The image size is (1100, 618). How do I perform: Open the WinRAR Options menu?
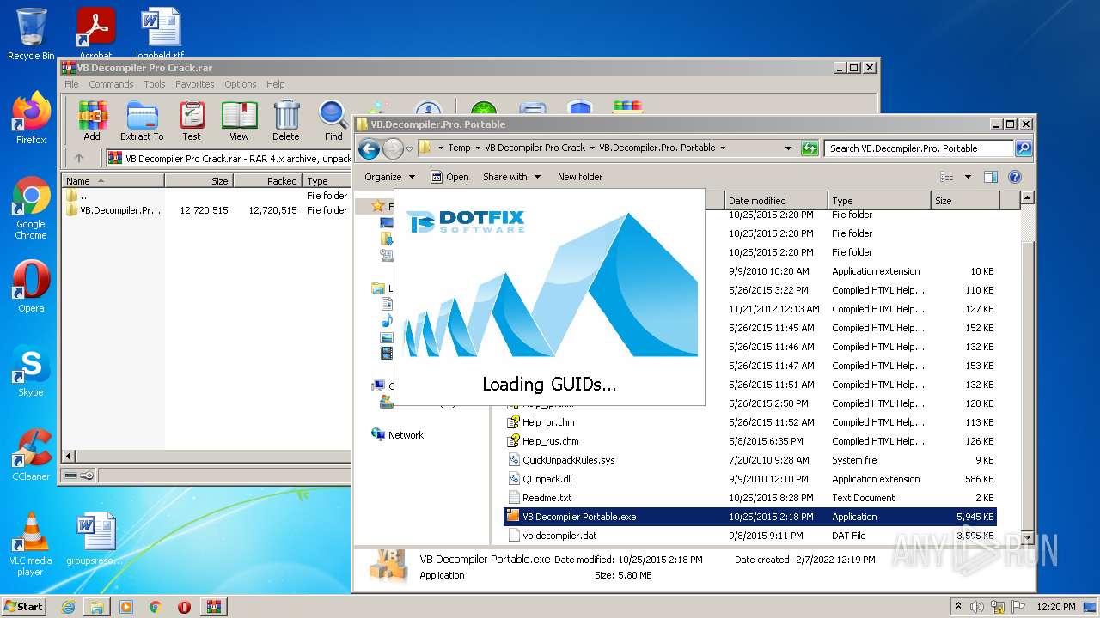tap(241, 84)
